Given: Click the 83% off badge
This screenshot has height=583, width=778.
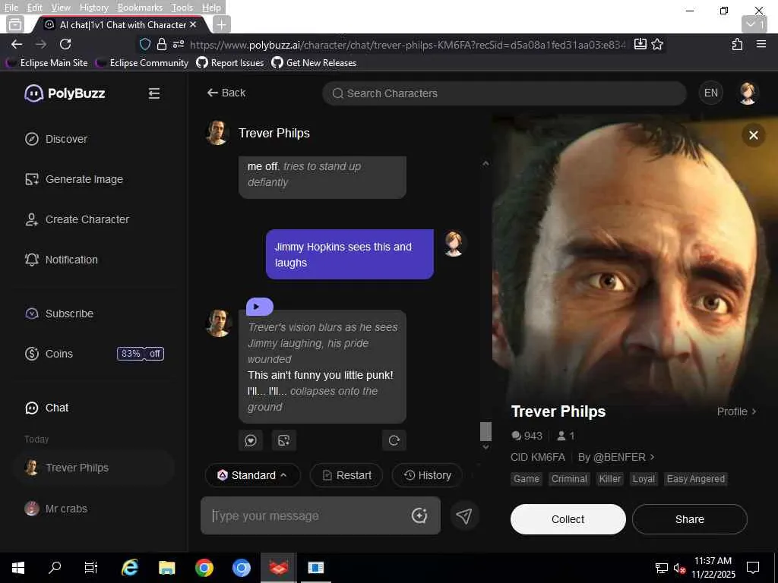Looking at the screenshot, I should click(x=141, y=354).
